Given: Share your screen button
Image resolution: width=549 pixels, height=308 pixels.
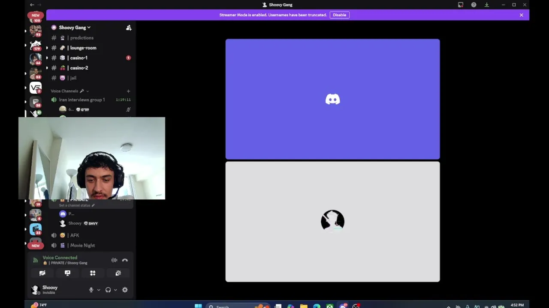Looking at the screenshot, I should click(67, 273).
